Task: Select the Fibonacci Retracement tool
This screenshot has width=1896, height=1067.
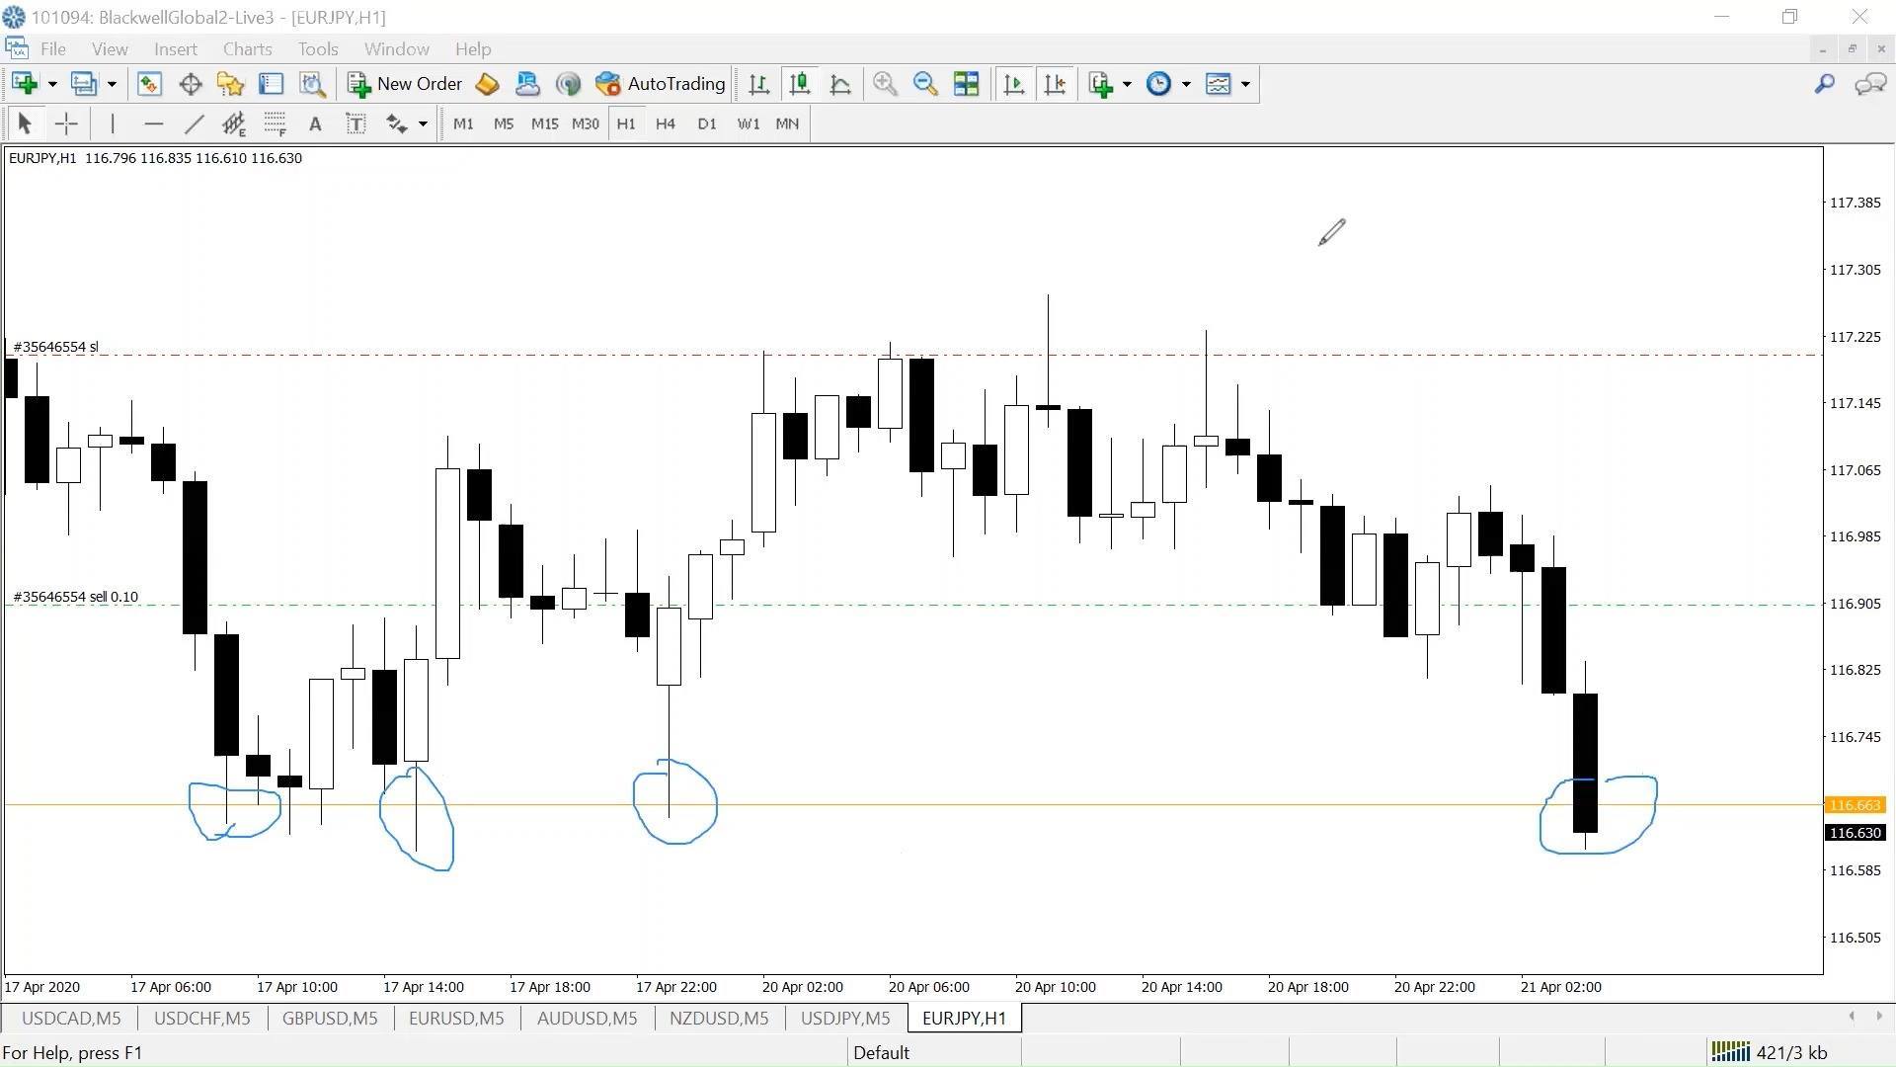Action: (275, 123)
